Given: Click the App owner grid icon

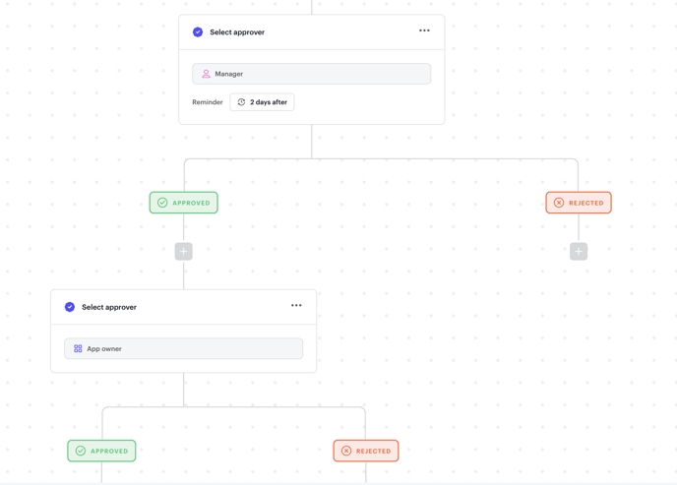Looking at the screenshot, I should 78,348.
